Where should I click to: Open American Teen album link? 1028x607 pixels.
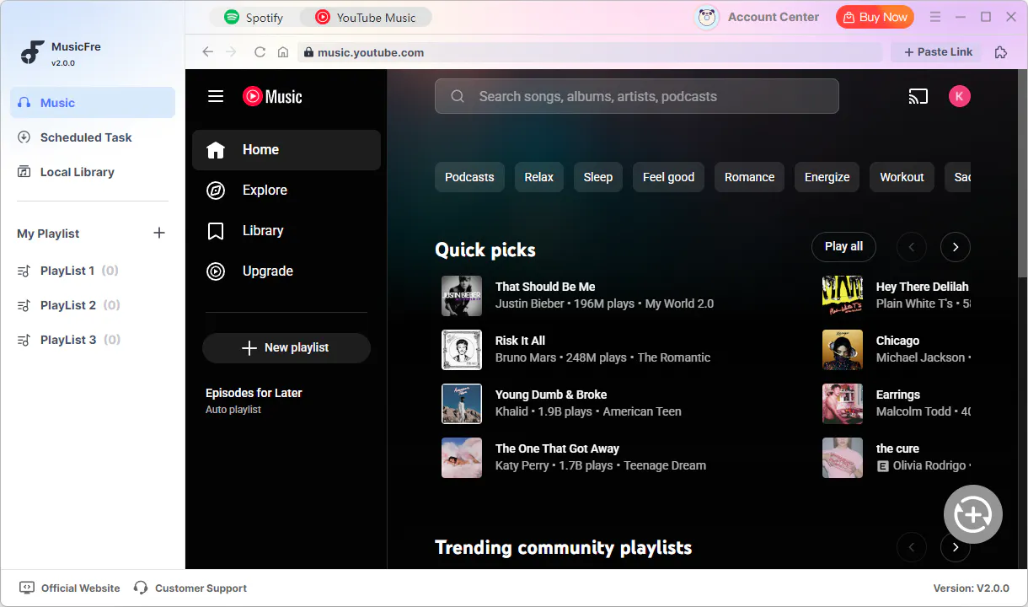(x=642, y=411)
